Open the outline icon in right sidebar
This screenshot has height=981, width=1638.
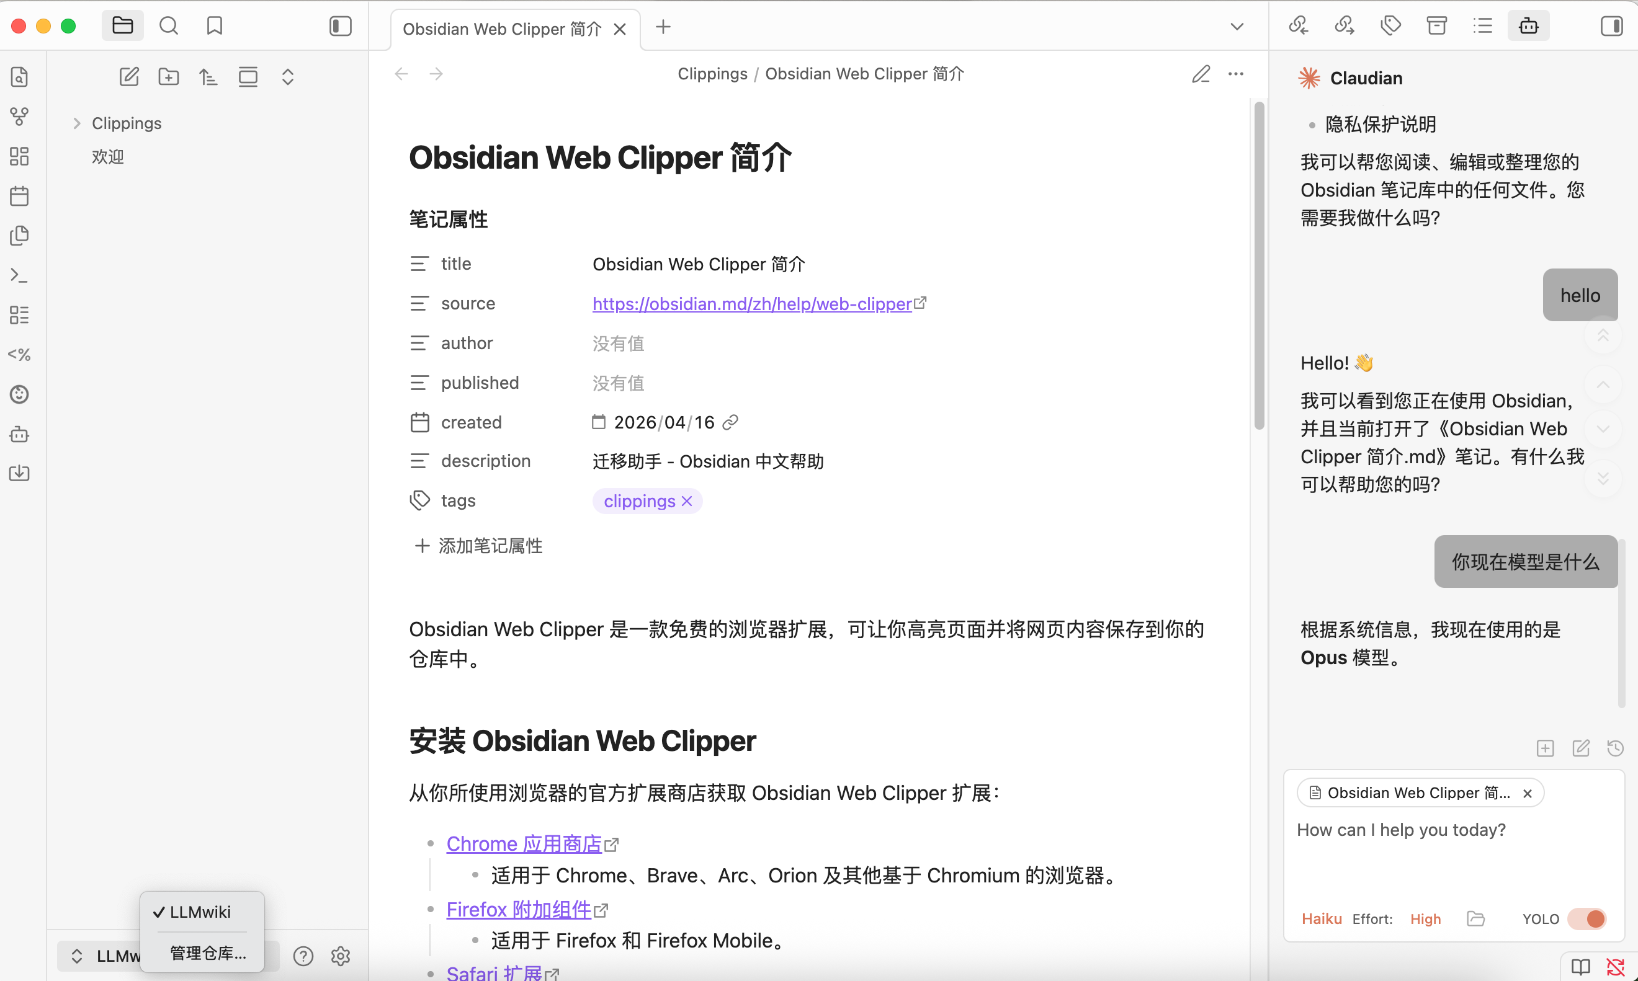[x=1483, y=26]
